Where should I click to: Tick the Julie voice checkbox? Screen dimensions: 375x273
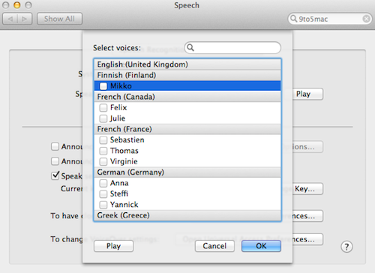pyautogui.click(x=103, y=118)
